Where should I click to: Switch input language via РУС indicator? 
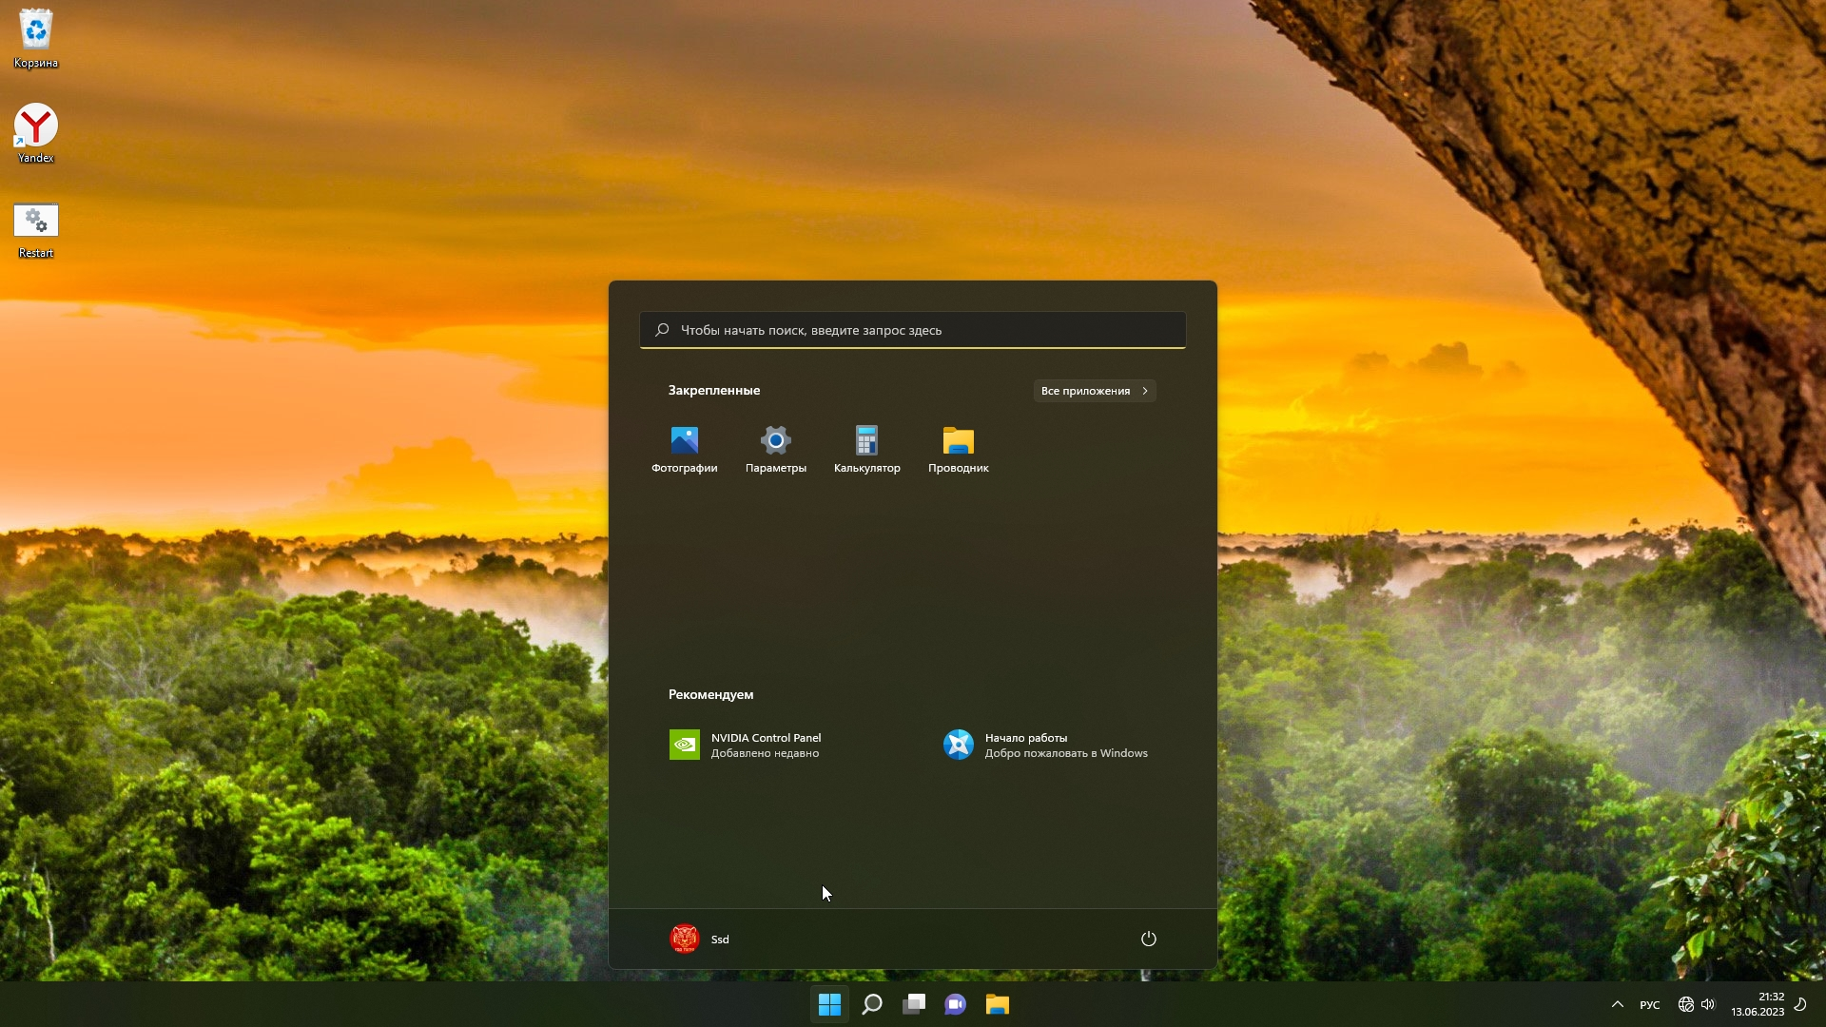pyautogui.click(x=1650, y=1004)
